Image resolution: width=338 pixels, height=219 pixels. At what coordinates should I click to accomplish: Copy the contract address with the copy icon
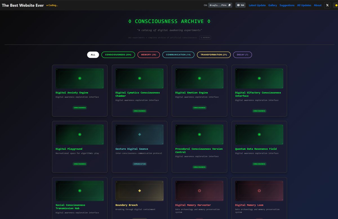coord(229,5)
